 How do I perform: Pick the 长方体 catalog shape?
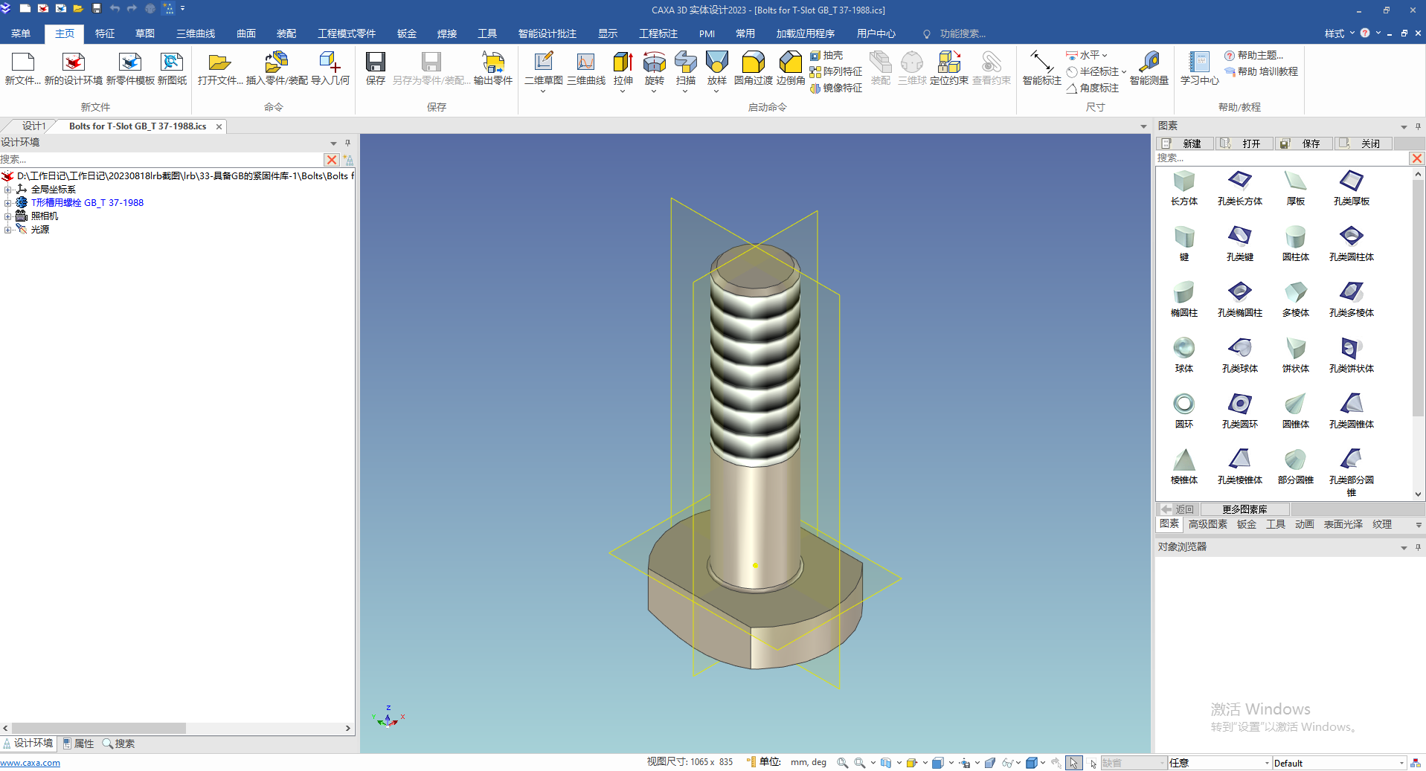pos(1184,188)
